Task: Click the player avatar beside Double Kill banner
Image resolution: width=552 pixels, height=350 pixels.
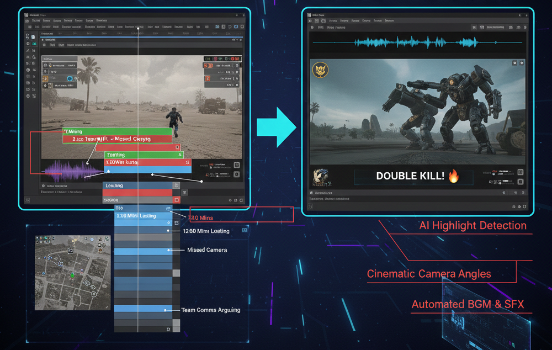Action: [x=320, y=176]
